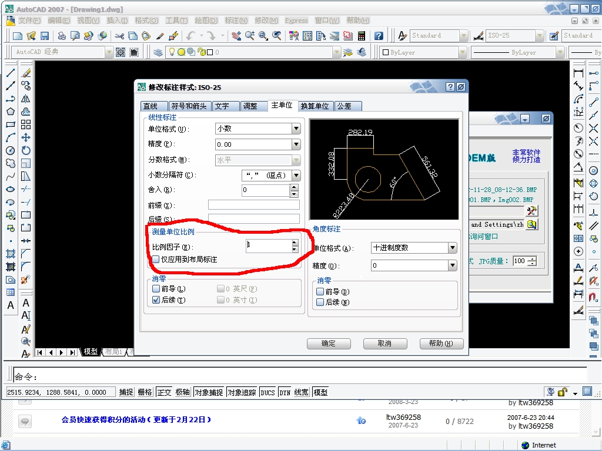The width and height of the screenshot is (602, 451).
Task: Open the ISO-25 dimension style dropdown
Action: click(540, 36)
